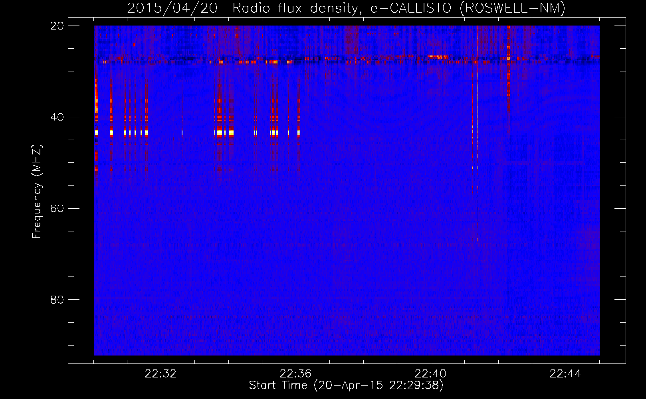Click the 40 frequency tick label
The image size is (646, 399).
pos(57,117)
